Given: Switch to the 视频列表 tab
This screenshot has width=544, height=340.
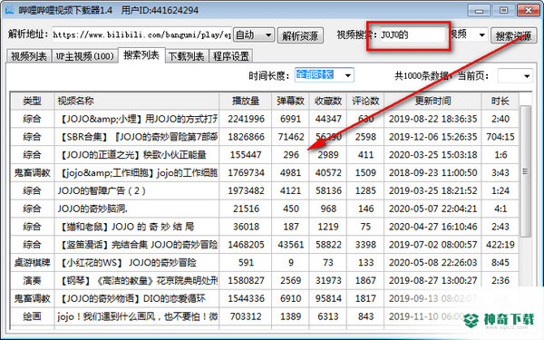Looking at the screenshot, I should pyautogui.click(x=29, y=56).
